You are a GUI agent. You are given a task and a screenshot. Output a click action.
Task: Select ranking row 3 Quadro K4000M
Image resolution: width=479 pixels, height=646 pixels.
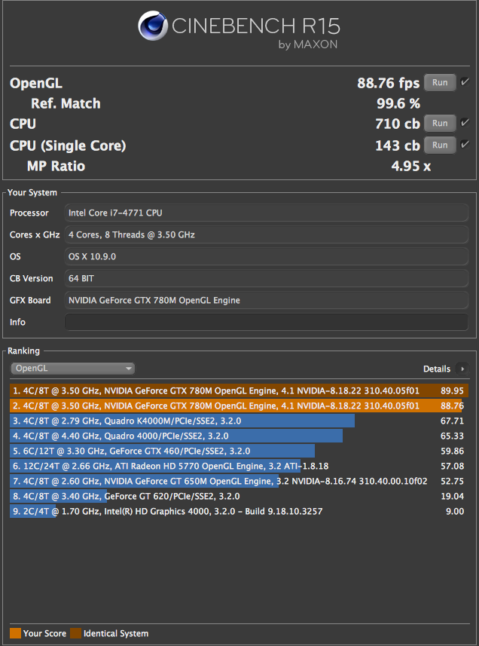point(239,421)
